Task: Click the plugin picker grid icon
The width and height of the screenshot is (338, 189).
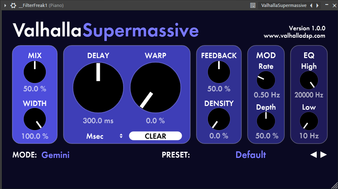Action: [x=253, y=5]
